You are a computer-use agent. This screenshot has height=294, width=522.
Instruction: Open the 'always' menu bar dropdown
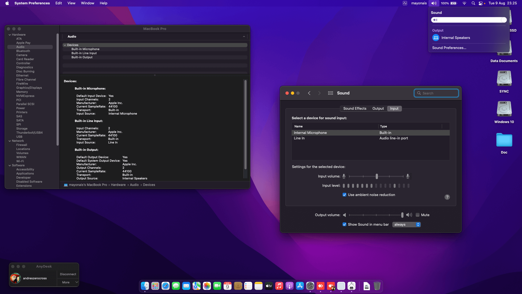[406, 225]
